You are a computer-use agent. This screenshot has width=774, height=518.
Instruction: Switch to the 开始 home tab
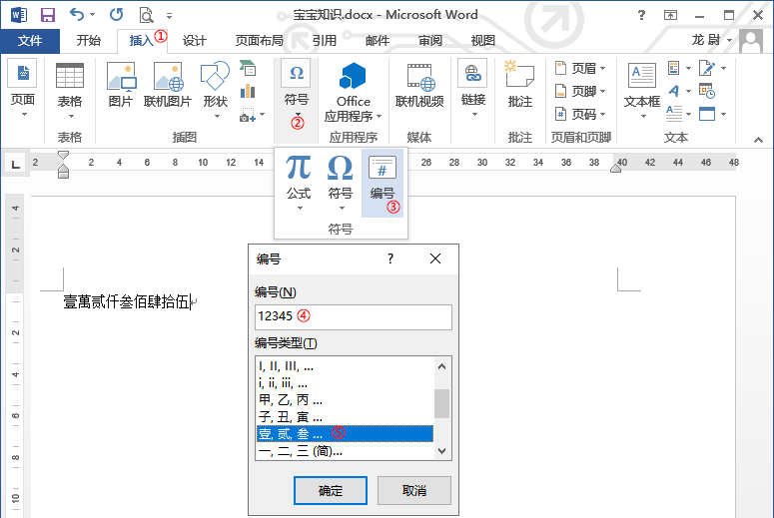pyautogui.click(x=88, y=41)
